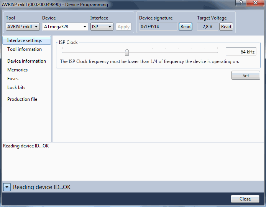The width and height of the screenshot is (266, 207).
Task: Open the Interface dropdown showing ISP
Action: [x=102, y=27]
